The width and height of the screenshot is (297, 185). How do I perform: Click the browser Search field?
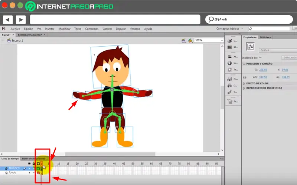249,19
